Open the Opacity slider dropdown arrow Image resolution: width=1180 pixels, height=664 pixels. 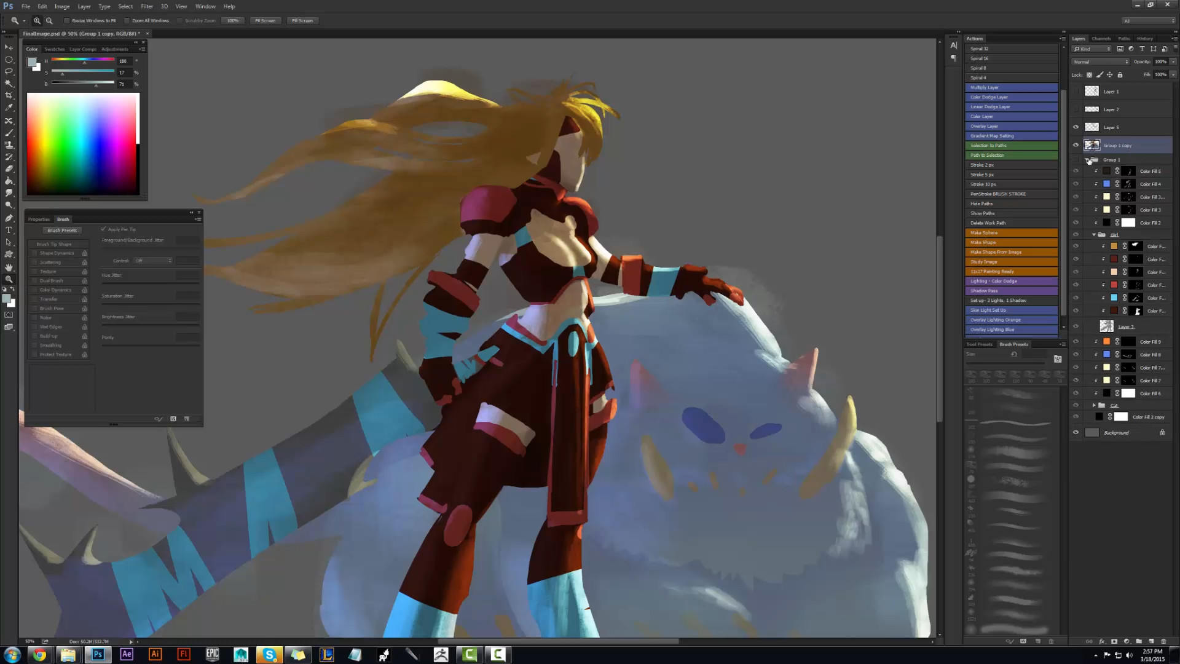click(x=1173, y=62)
